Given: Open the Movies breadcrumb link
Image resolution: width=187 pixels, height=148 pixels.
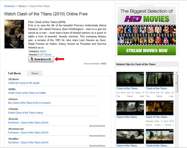Looking at the screenshot, I should point(22,6).
